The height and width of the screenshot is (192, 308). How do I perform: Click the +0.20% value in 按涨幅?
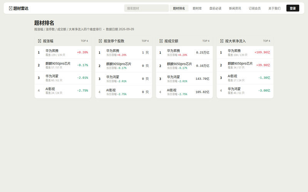point(82,53)
